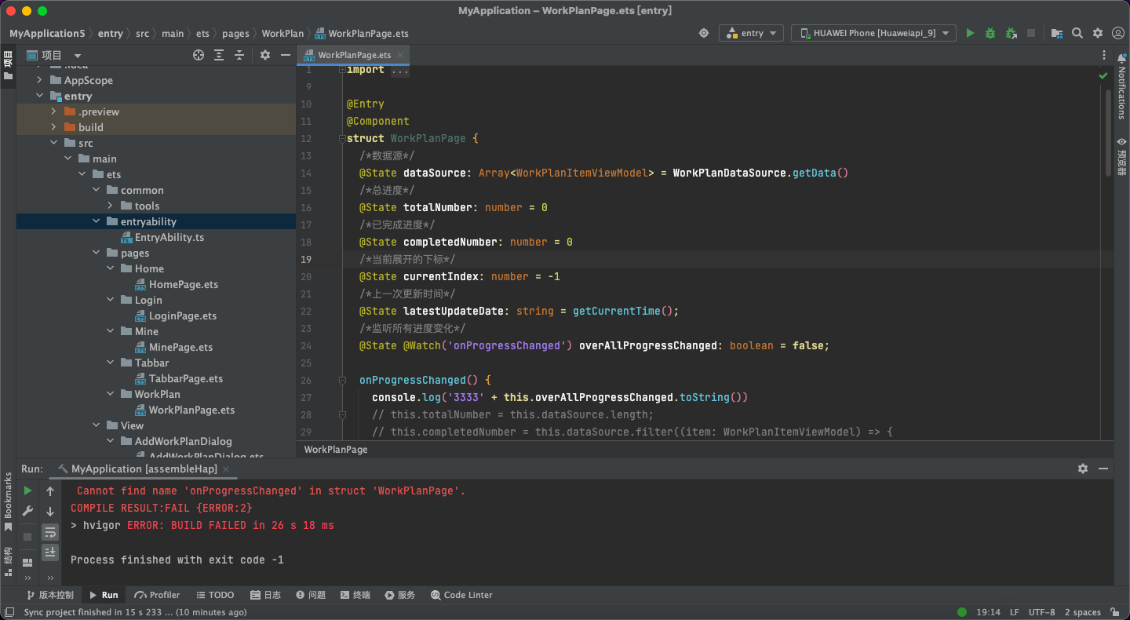The width and height of the screenshot is (1130, 620).
Task: Toggle scroll to end in Run console
Action: [x=50, y=553]
